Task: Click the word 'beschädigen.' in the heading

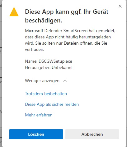Action: 44,20
